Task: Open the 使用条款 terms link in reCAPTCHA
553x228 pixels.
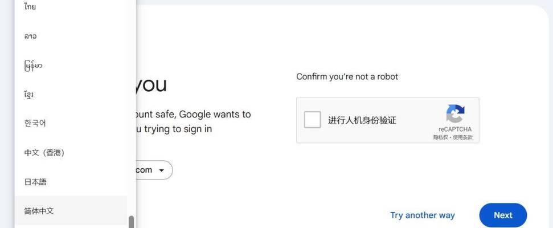Action: [462, 137]
